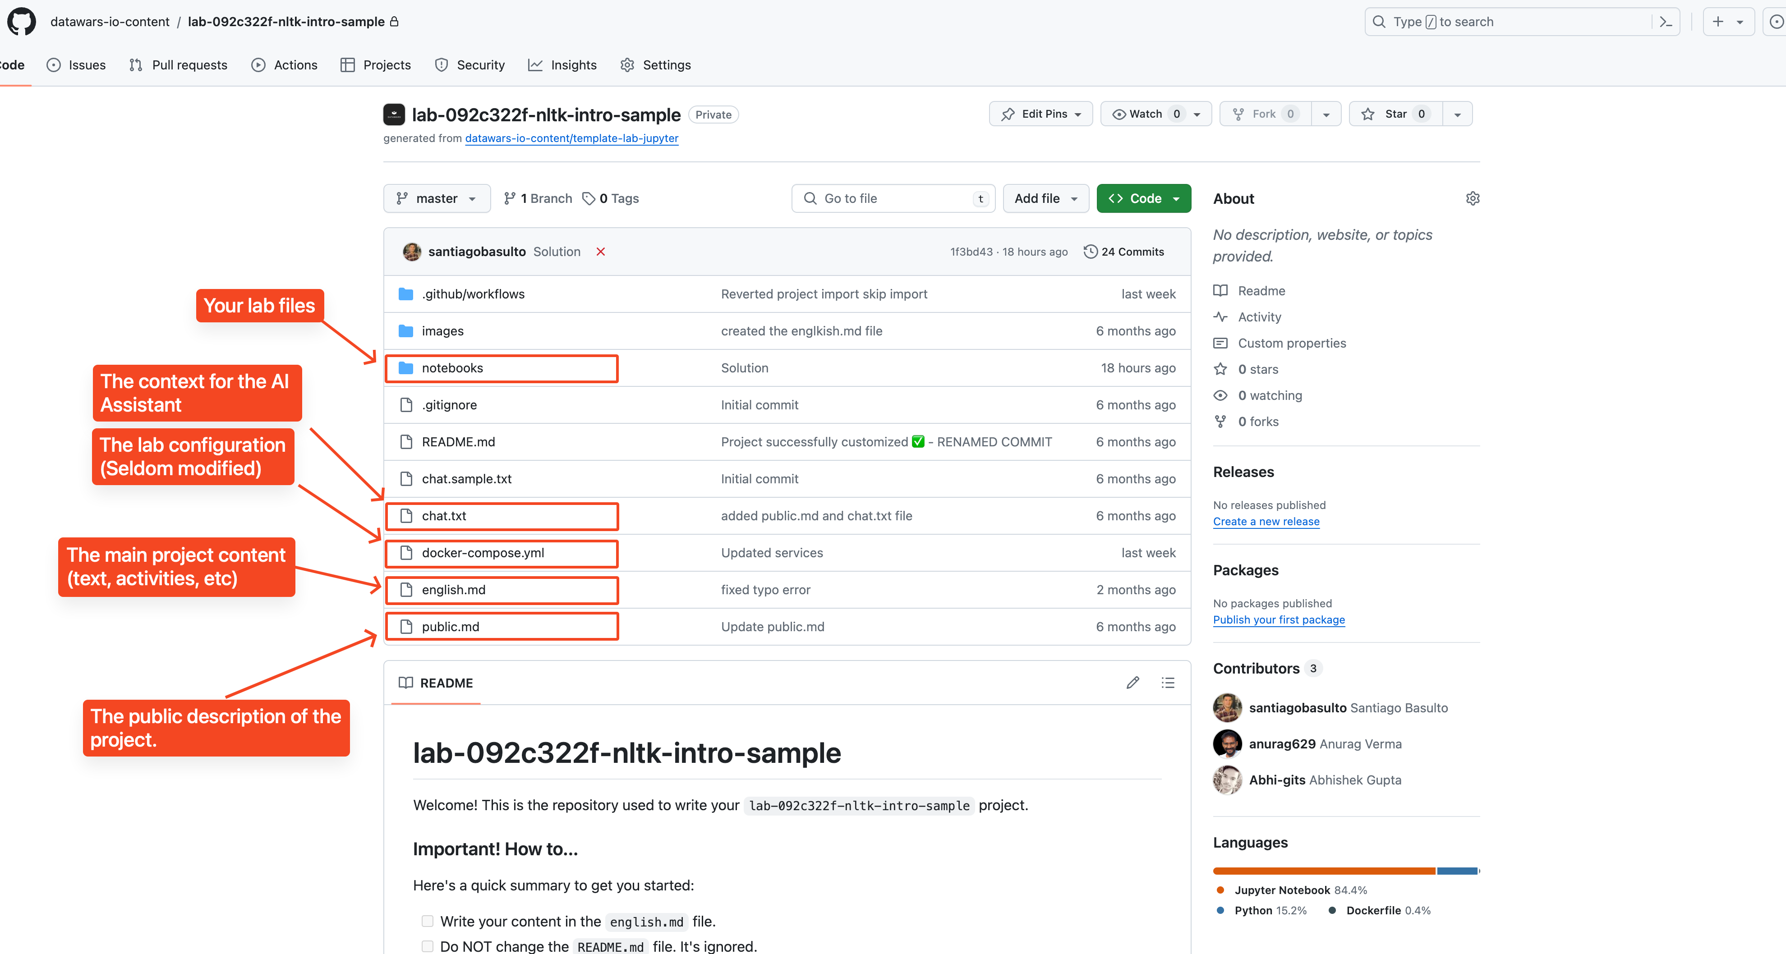Open the 1f3bd43 commit hash

(971, 252)
